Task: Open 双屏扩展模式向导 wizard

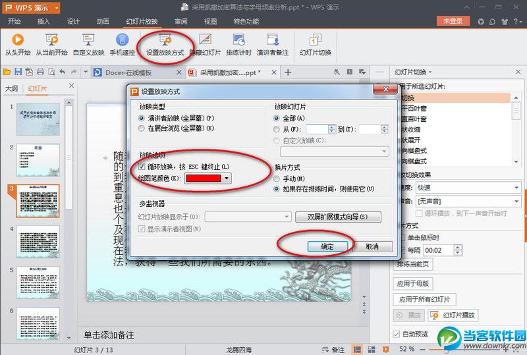Action: [x=338, y=217]
